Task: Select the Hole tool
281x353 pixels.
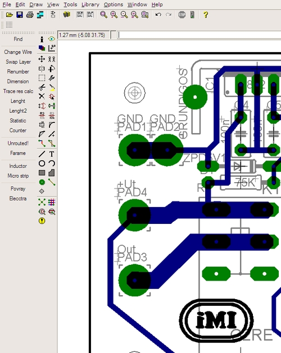Action: (x=42, y=191)
